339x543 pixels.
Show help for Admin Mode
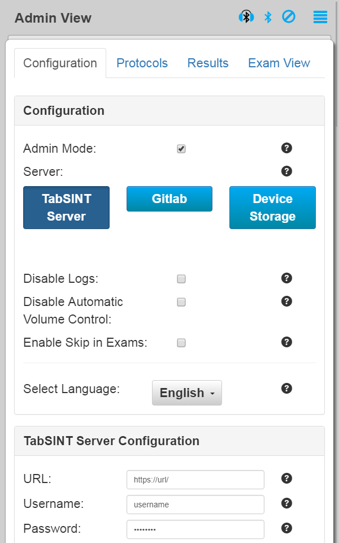pyautogui.click(x=286, y=148)
